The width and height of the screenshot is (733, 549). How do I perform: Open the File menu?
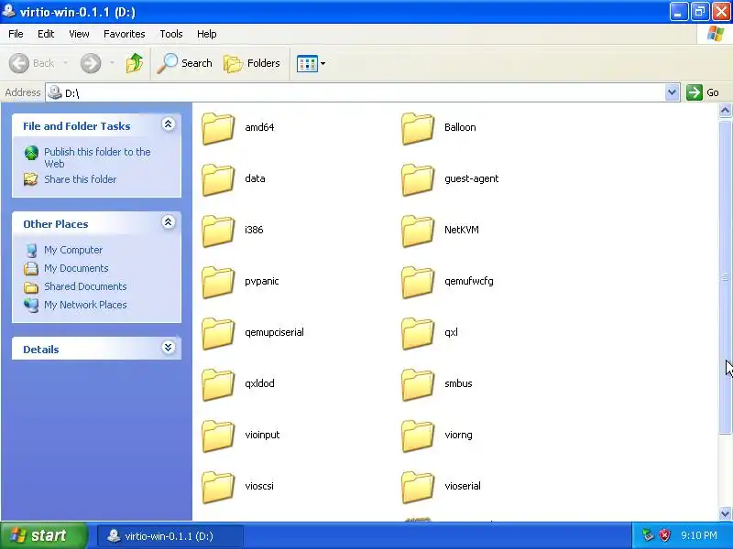point(16,34)
